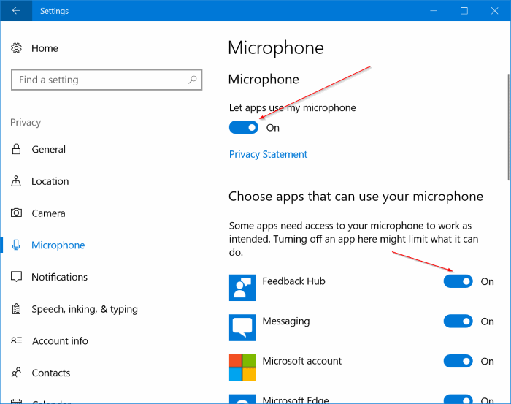The image size is (511, 404).
Task: Click the 'Let apps use my microphone' label
Action: click(x=292, y=108)
